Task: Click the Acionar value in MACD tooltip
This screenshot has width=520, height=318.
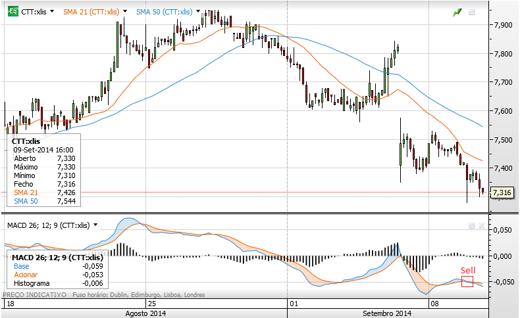Action: pos(91,275)
